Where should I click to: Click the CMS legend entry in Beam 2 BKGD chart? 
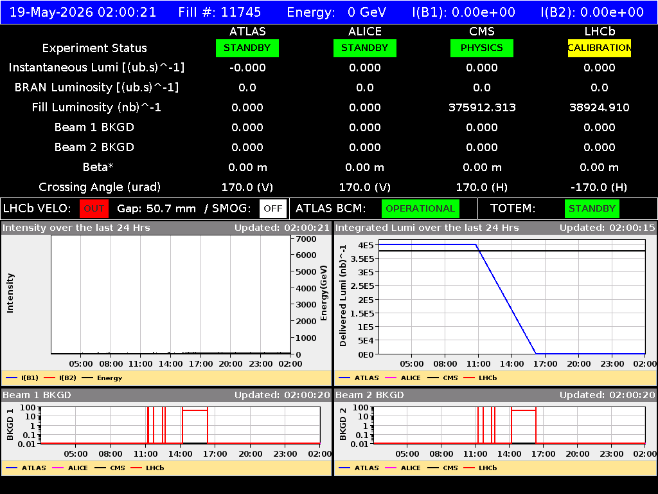[x=443, y=468]
